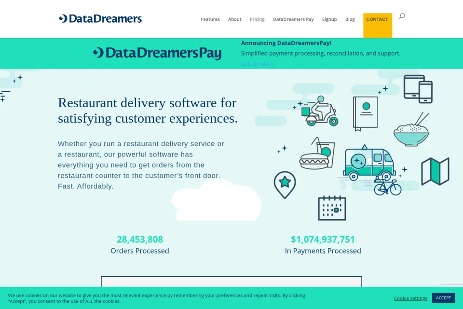Click the 'Restaurant delivery software' headline
This screenshot has height=309, width=463.
[148, 111]
